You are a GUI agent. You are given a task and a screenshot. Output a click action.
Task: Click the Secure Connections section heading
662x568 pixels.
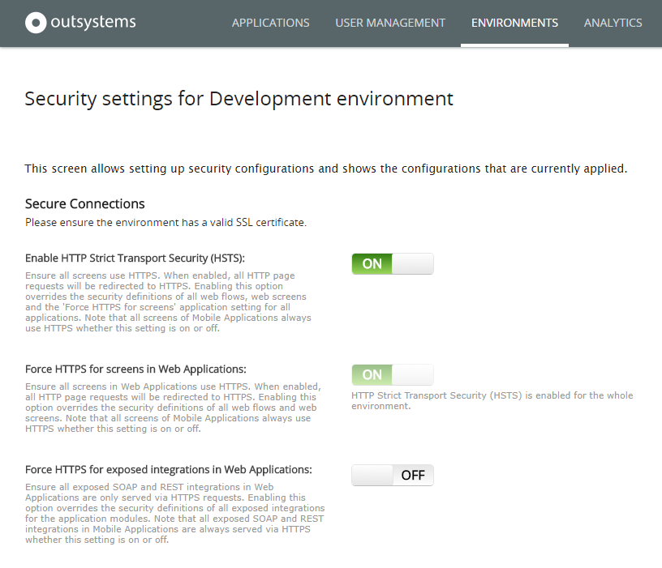84,203
